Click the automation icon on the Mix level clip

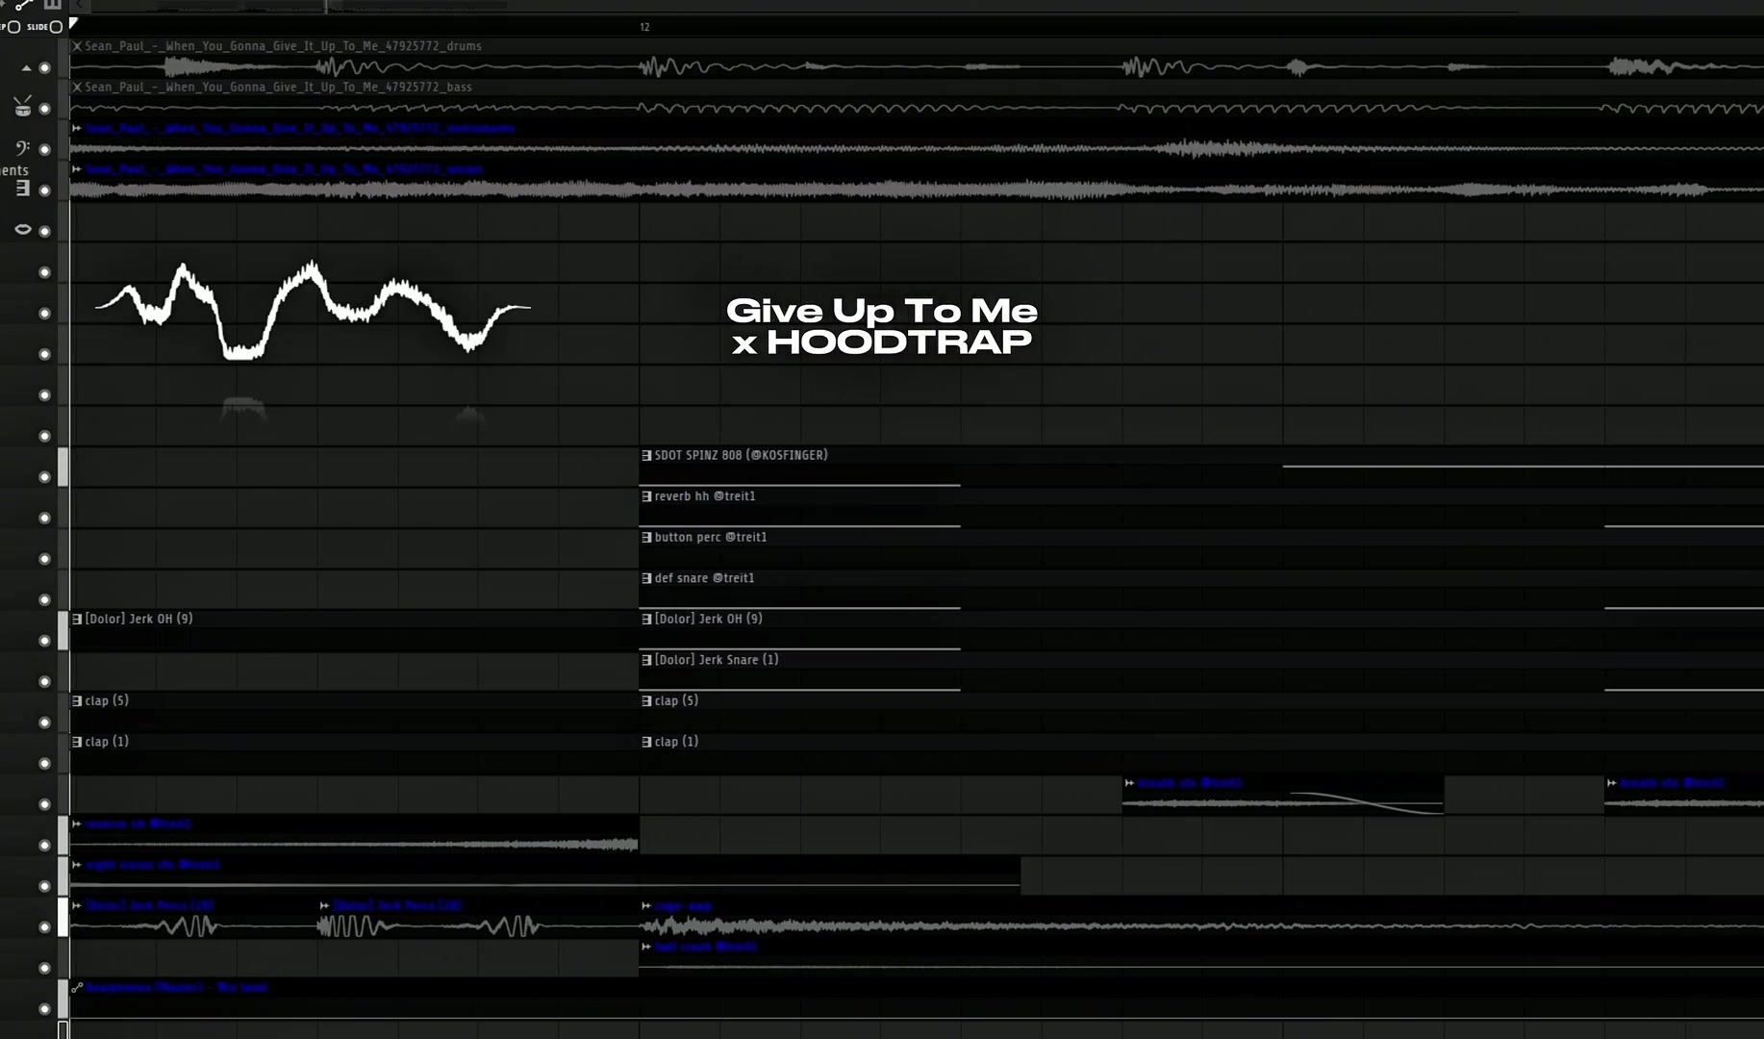(x=77, y=987)
